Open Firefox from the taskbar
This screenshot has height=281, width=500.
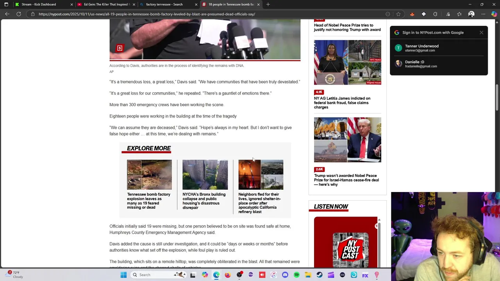228,275
